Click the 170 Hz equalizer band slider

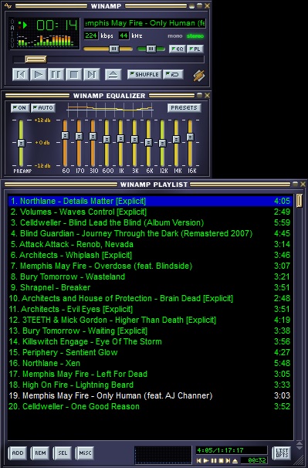click(79, 136)
